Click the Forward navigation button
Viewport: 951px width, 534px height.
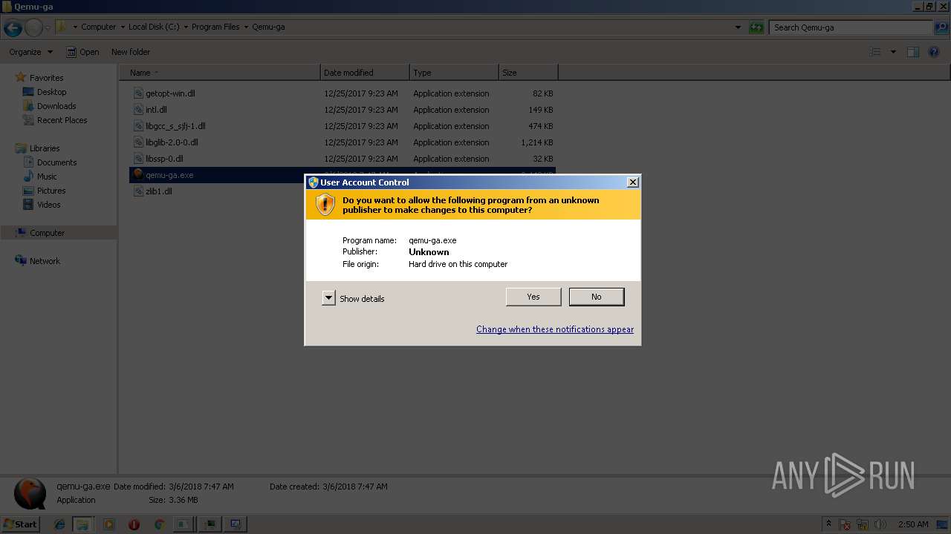33,28
